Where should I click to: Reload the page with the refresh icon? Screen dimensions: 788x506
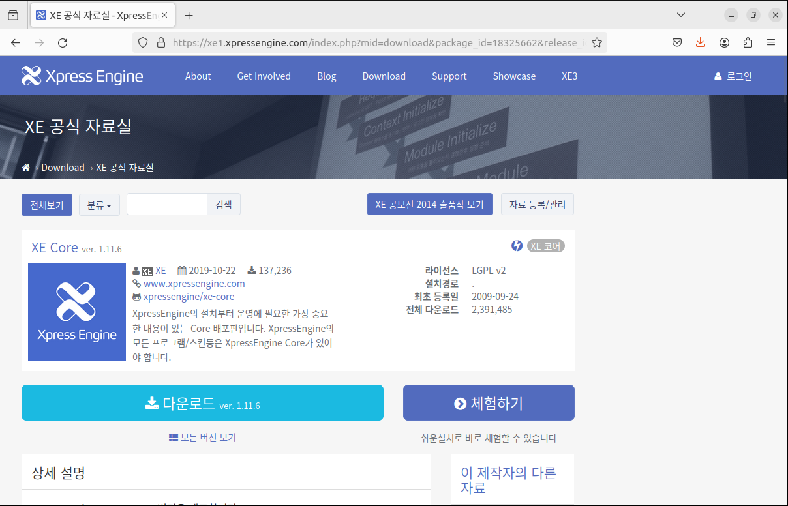point(63,43)
